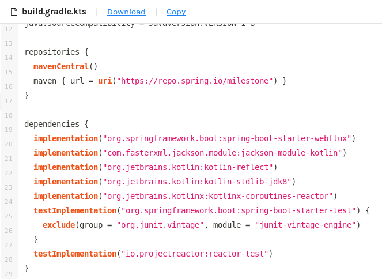This screenshot has height=279, width=382.
Task: Click line number 23 in gutter
Action: pyautogui.click(x=9, y=187)
